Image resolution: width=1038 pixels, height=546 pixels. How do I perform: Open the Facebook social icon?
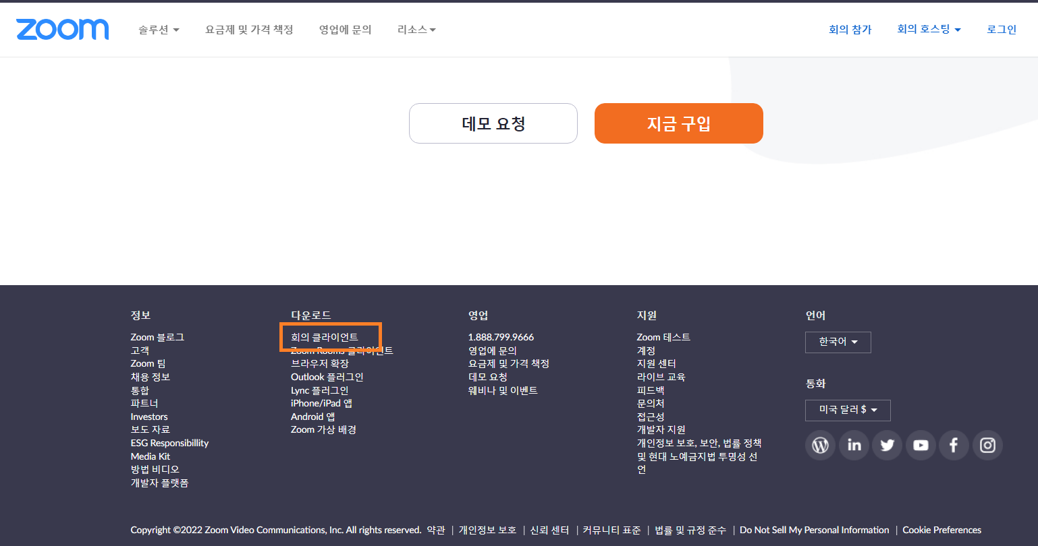954,446
